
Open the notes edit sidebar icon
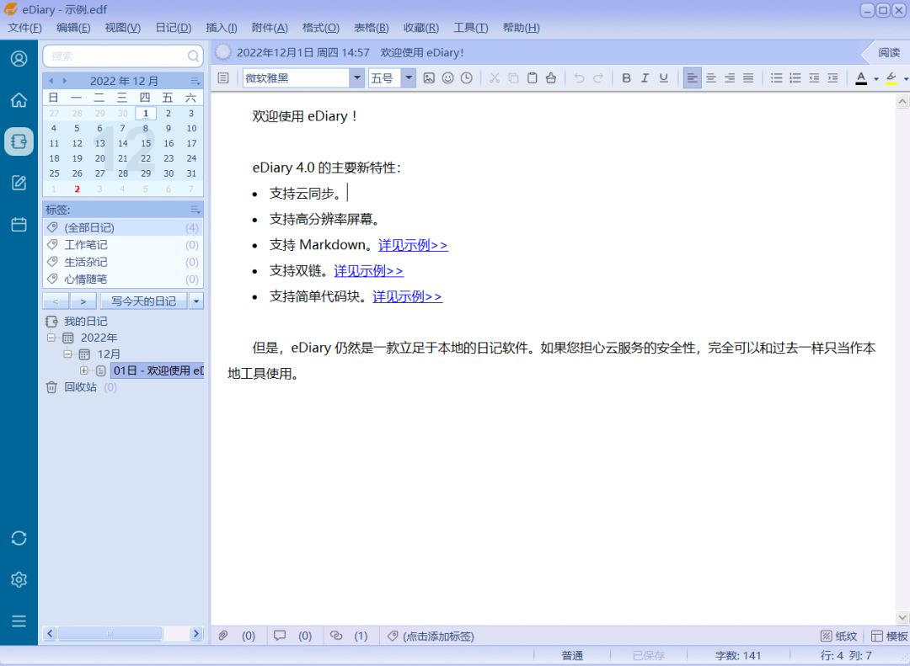[x=19, y=183]
